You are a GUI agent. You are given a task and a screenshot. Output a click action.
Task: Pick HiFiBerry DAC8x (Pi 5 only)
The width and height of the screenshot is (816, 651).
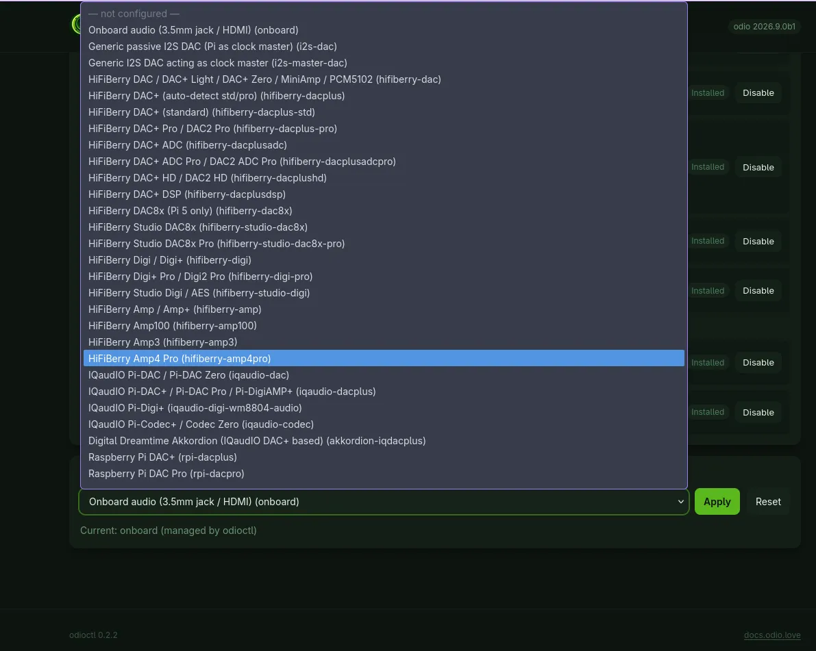(x=384, y=211)
